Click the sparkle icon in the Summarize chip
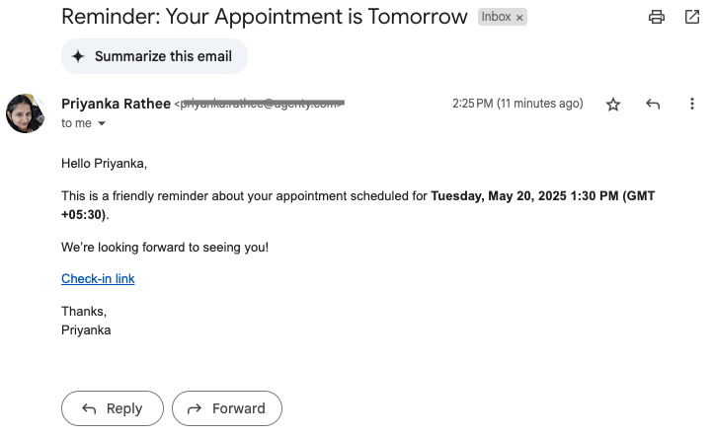The height and width of the screenshot is (437, 713). (78, 56)
